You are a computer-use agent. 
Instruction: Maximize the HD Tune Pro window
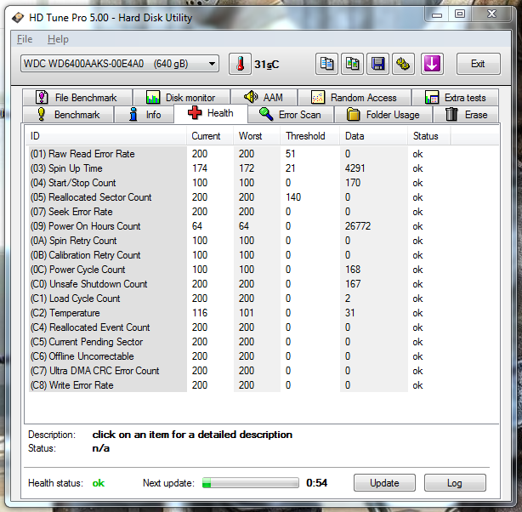pyautogui.click(x=460, y=14)
